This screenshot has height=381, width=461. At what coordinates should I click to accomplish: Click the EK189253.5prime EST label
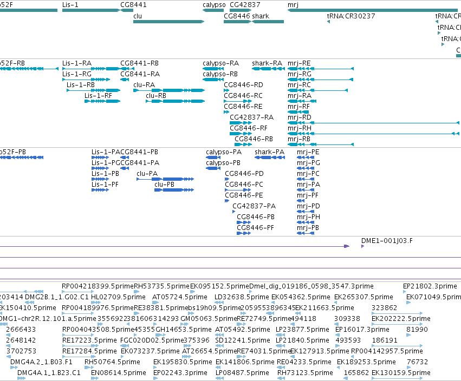366,362
